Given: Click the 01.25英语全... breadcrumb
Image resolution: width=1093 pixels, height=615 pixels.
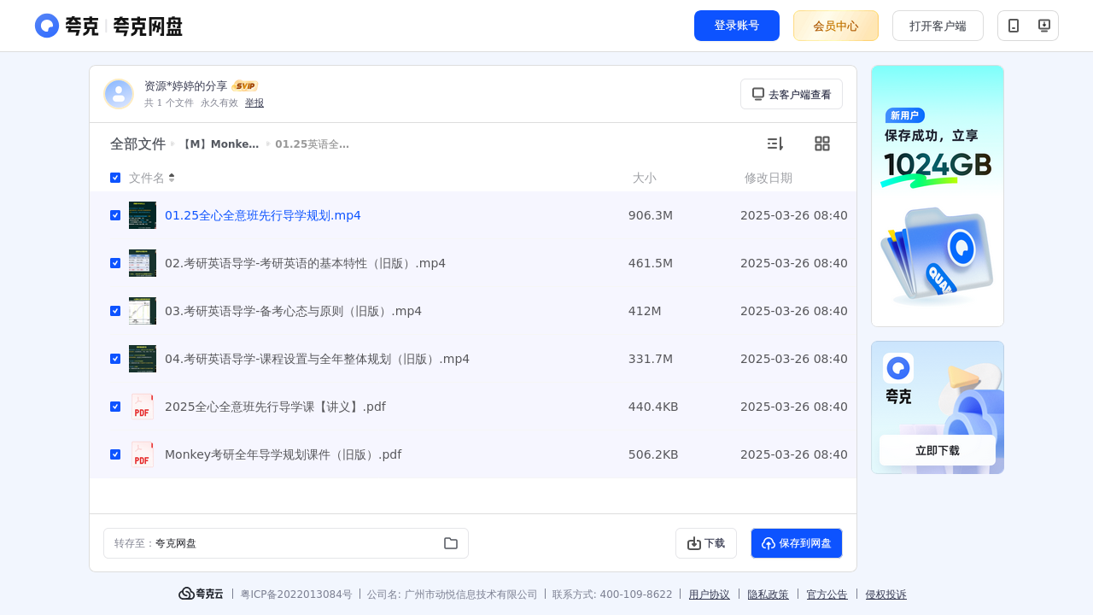Looking at the screenshot, I should pyautogui.click(x=313, y=144).
